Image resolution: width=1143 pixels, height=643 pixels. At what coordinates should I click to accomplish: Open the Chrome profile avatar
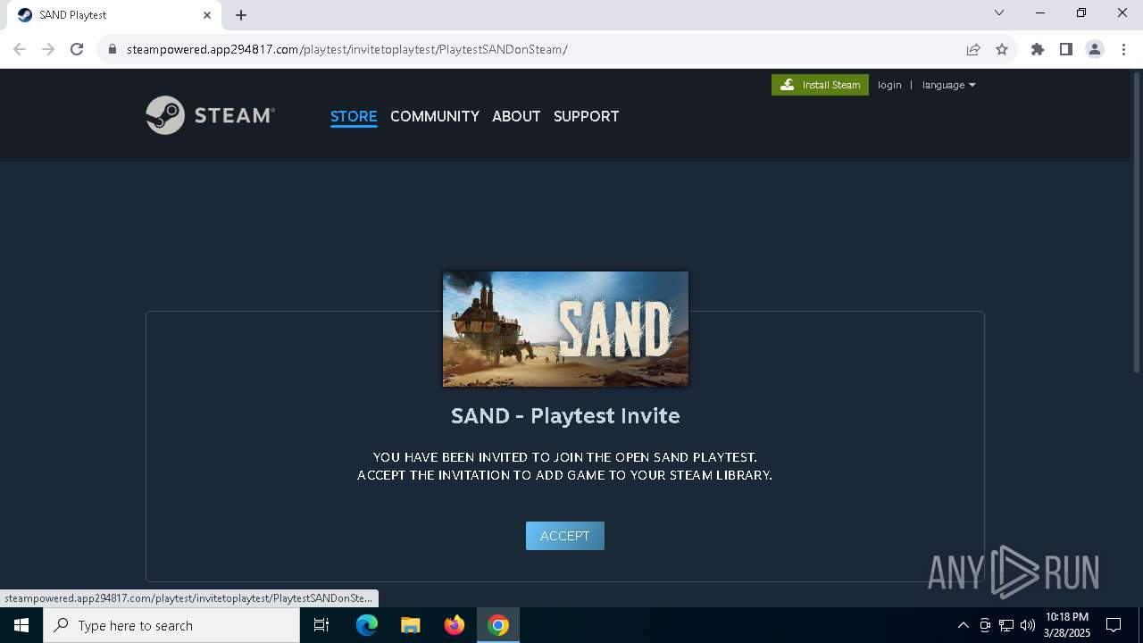[1095, 49]
